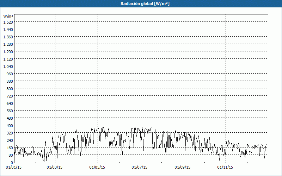The width and height of the screenshot is (282, 176).
Task: Click the 160 y-axis label
Action: [10, 148]
